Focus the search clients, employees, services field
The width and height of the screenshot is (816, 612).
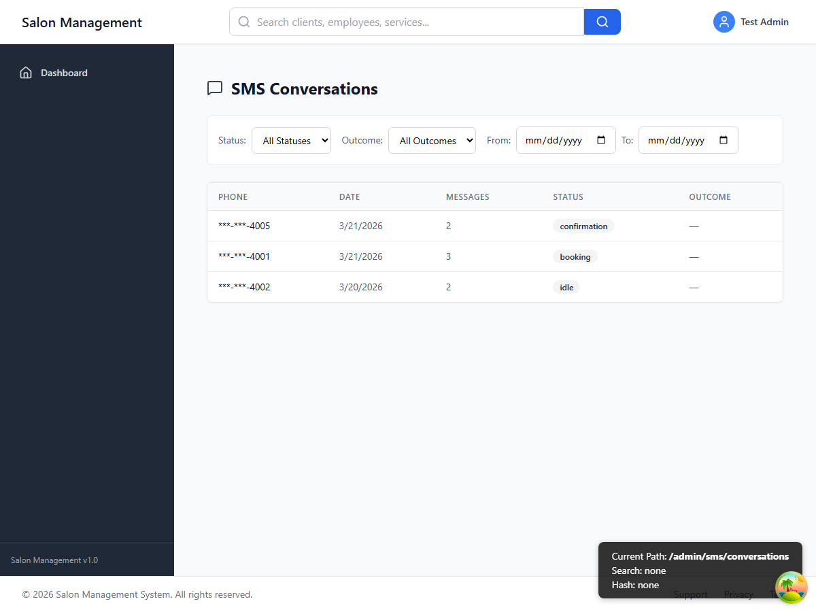pyautogui.click(x=415, y=22)
